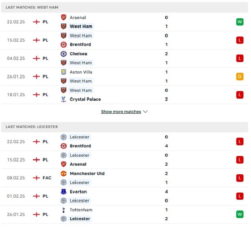Click the orange D badge for Aston Villa match

point(240,76)
